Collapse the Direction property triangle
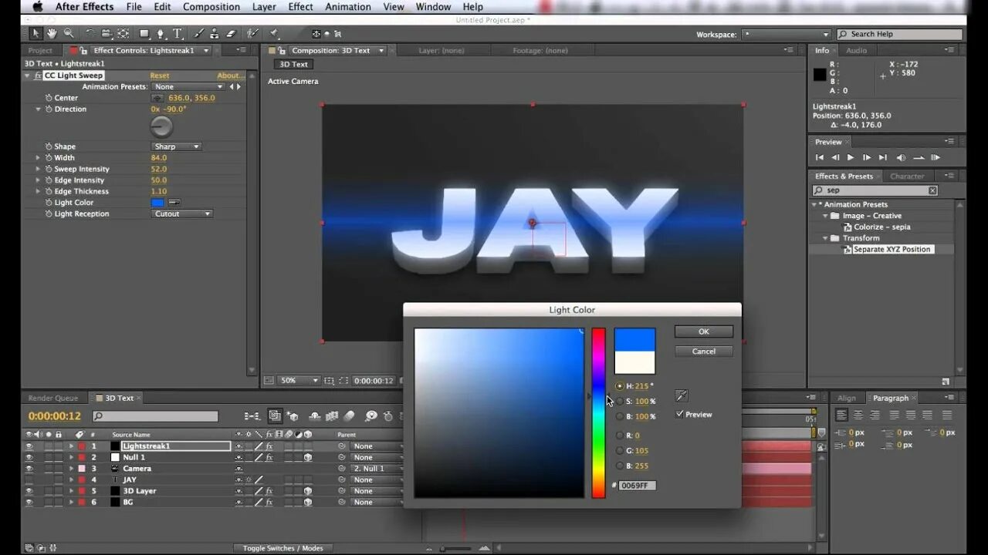This screenshot has height=555, width=988. [x=37, y=109]
